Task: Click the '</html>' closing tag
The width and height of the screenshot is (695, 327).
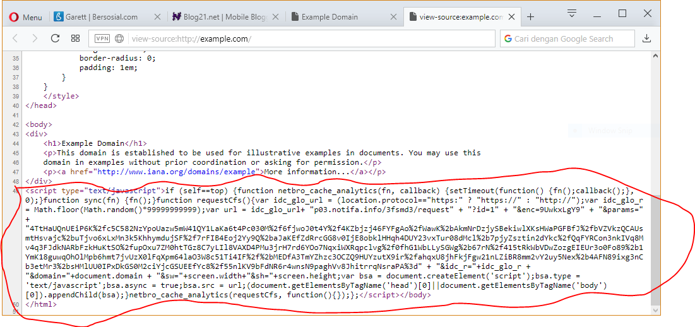Action: 41,304
